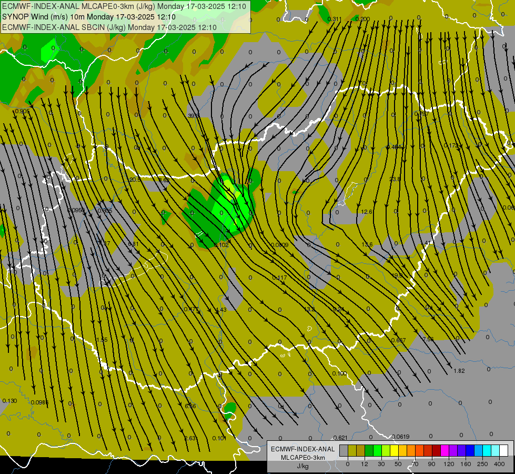The height and width of the screenshot is (474, 515).
Task: Select the red-orange legend swatch
Action: pos(419,451)
